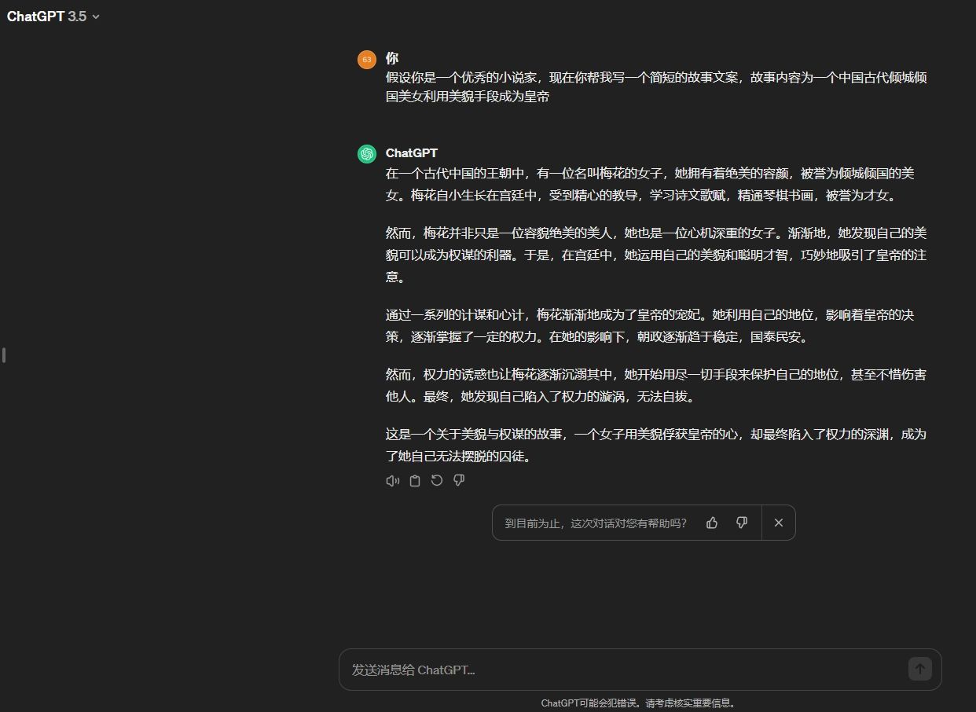Give thumbs down in the feedback prompt
This screenshot has width=976, height=712.
(x=742, y=523)
